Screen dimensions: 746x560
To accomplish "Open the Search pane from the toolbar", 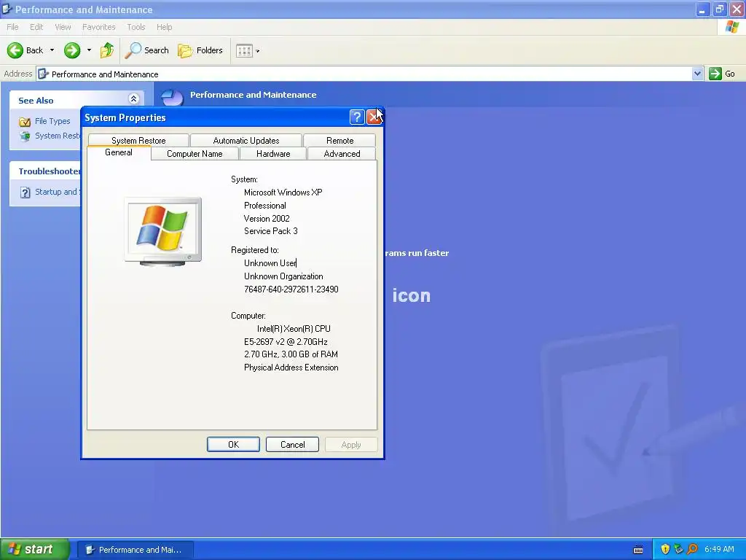I will click(x=146, y=50).
